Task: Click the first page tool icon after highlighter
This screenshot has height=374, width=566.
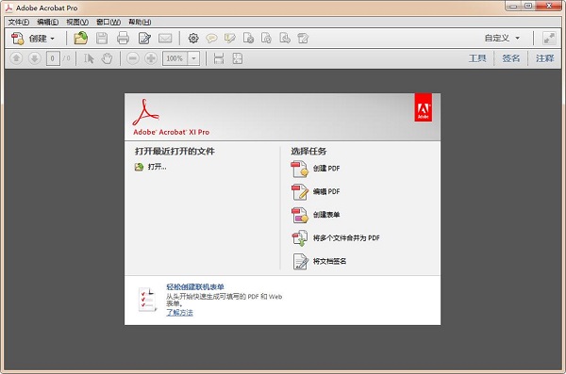Action: pyautogui.click(x=248, y=39)
